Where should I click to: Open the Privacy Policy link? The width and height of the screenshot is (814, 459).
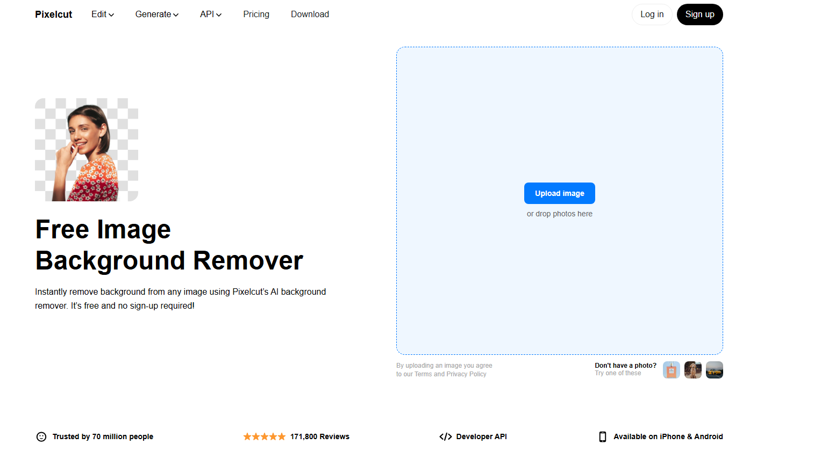click(x=466, y=374)
